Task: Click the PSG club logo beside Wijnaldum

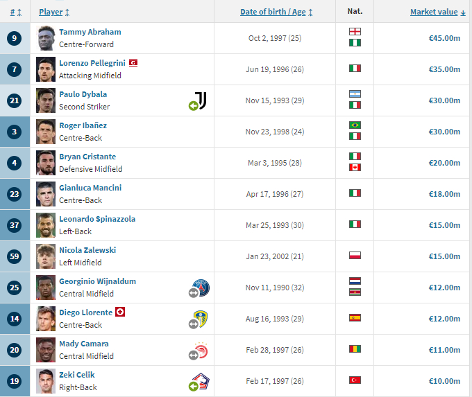Action: (x=201, y=288)
